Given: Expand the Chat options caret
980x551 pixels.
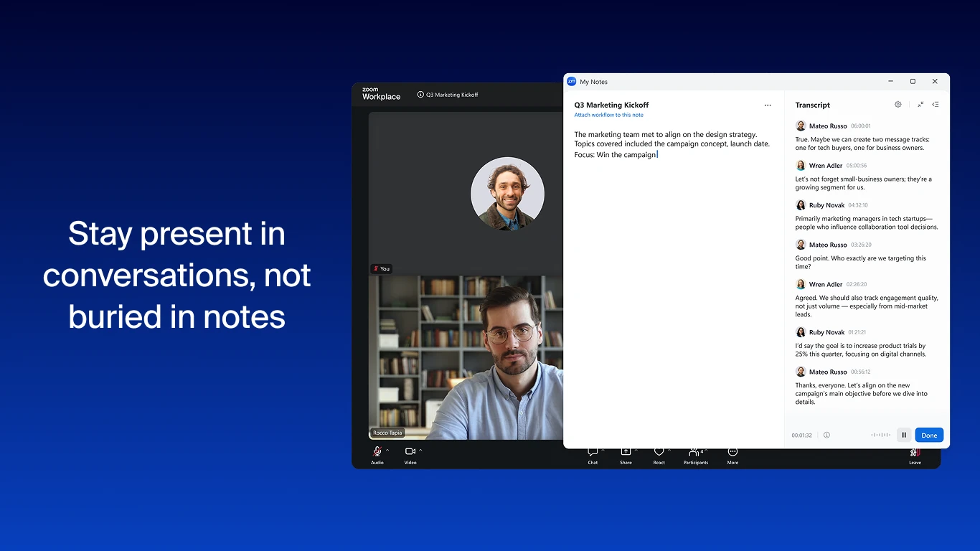Looking at the screenshot, I should (x=603, y=451).
